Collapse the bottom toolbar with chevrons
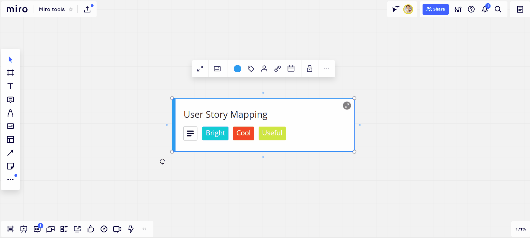The height and width of the screenshot is (238, 530). (144, 229)
